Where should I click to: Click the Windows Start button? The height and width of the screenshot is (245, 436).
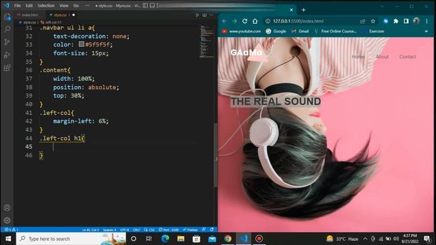coord(8,239)
